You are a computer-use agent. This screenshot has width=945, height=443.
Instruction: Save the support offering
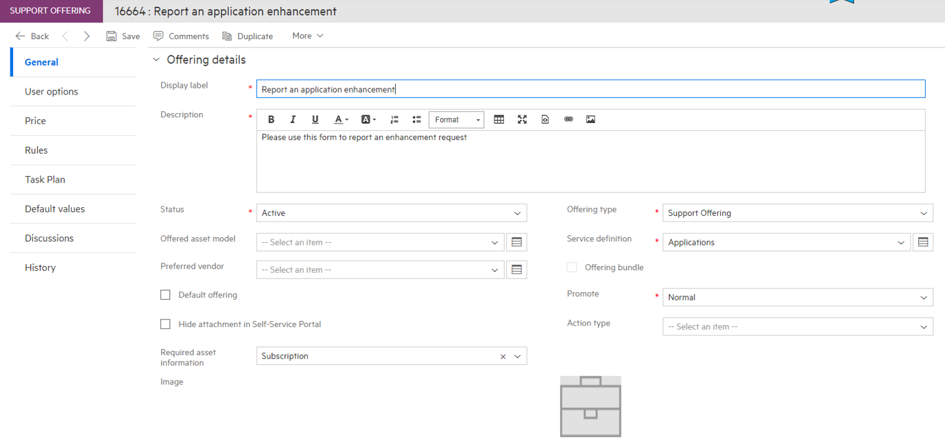click(123, 36)
